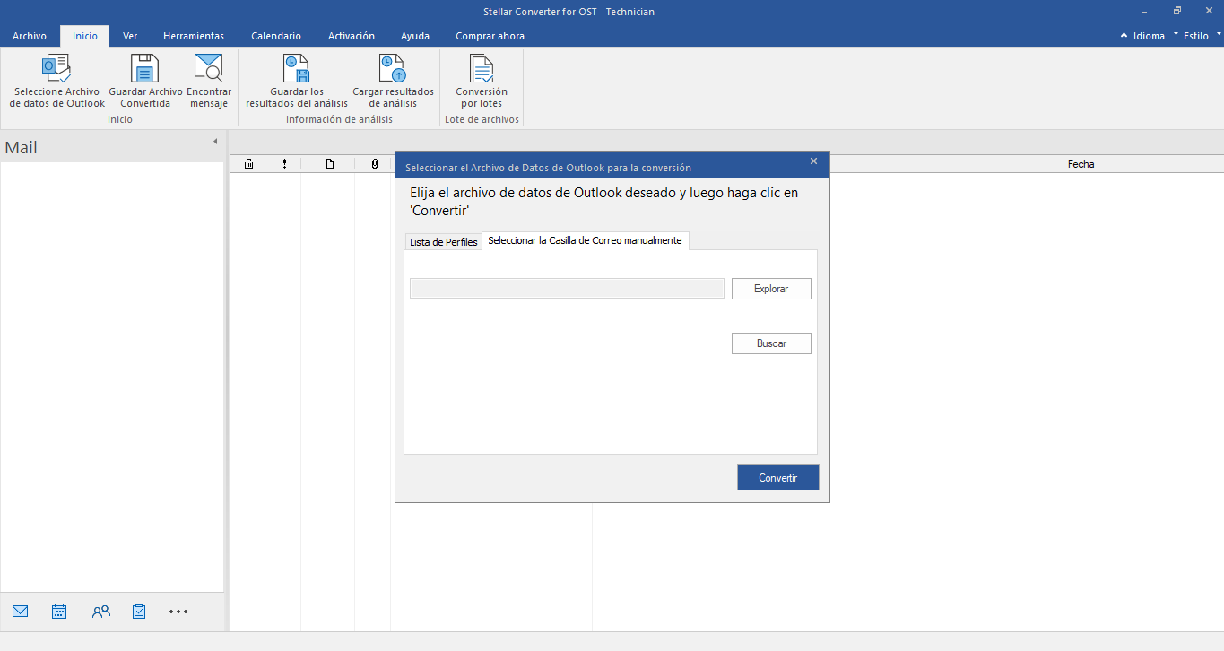The image size is (1224, 651).
Task: Open the Ver ribbon tab
Action: pos(130,36)
